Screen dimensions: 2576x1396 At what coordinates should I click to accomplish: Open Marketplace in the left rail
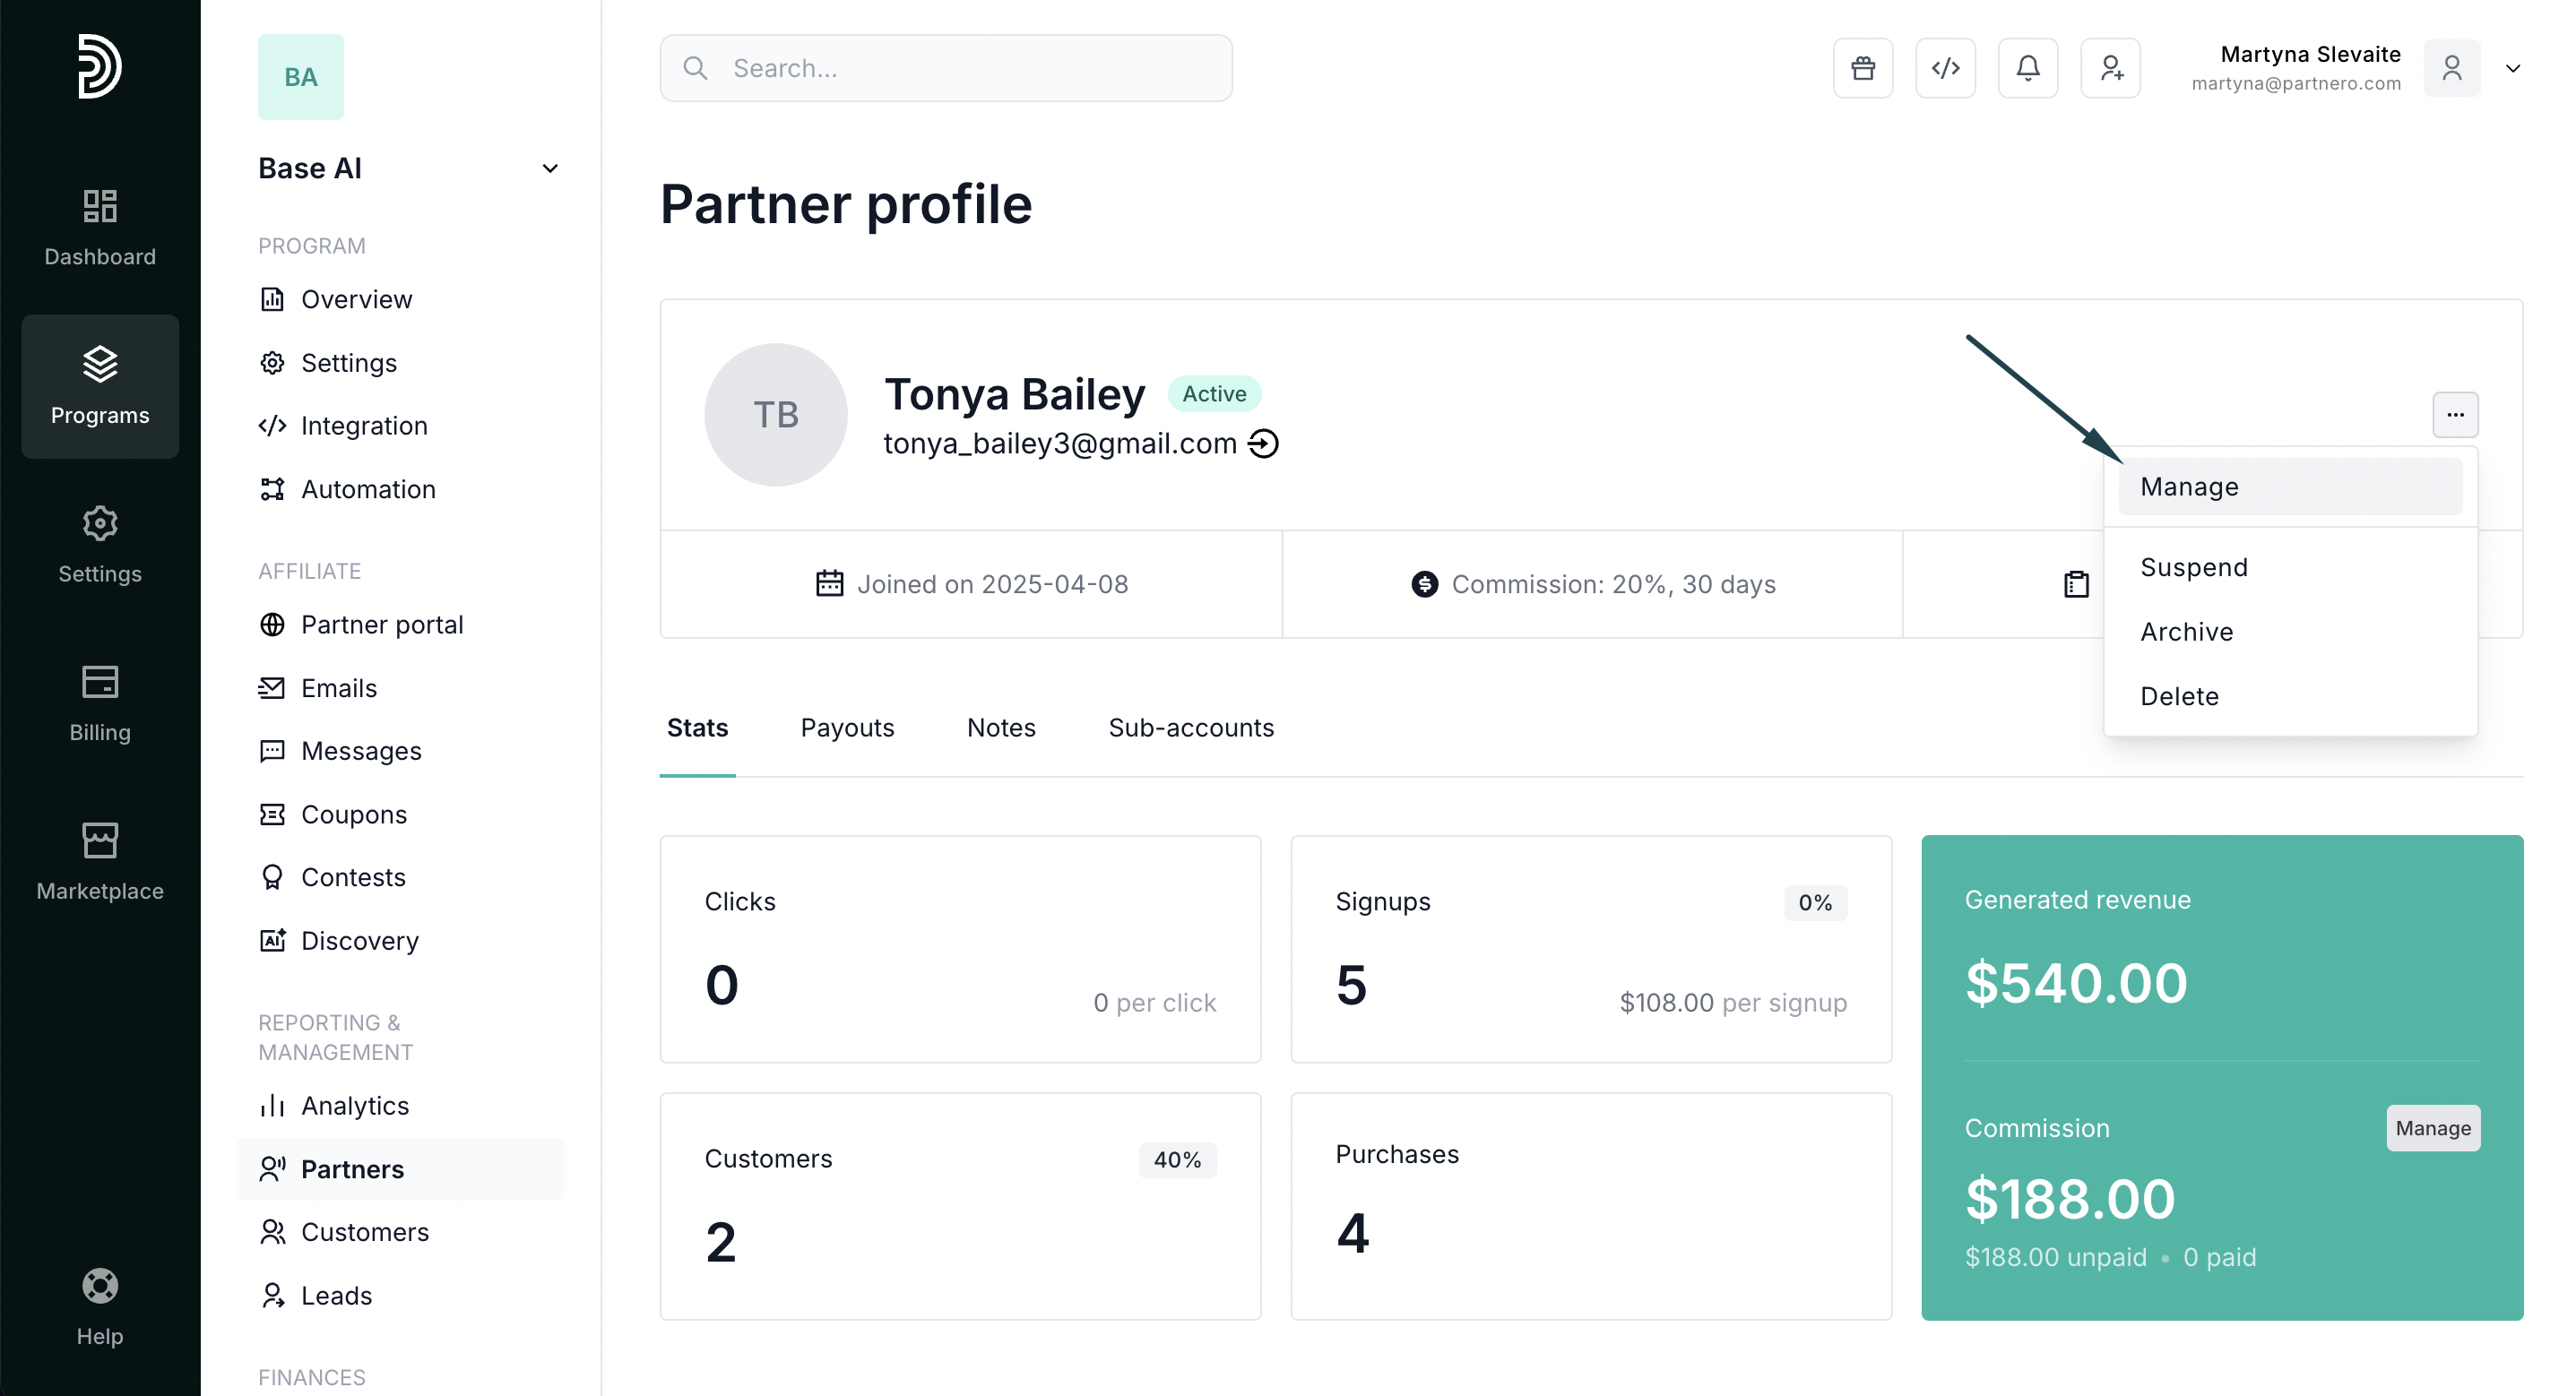pos(100,862)
